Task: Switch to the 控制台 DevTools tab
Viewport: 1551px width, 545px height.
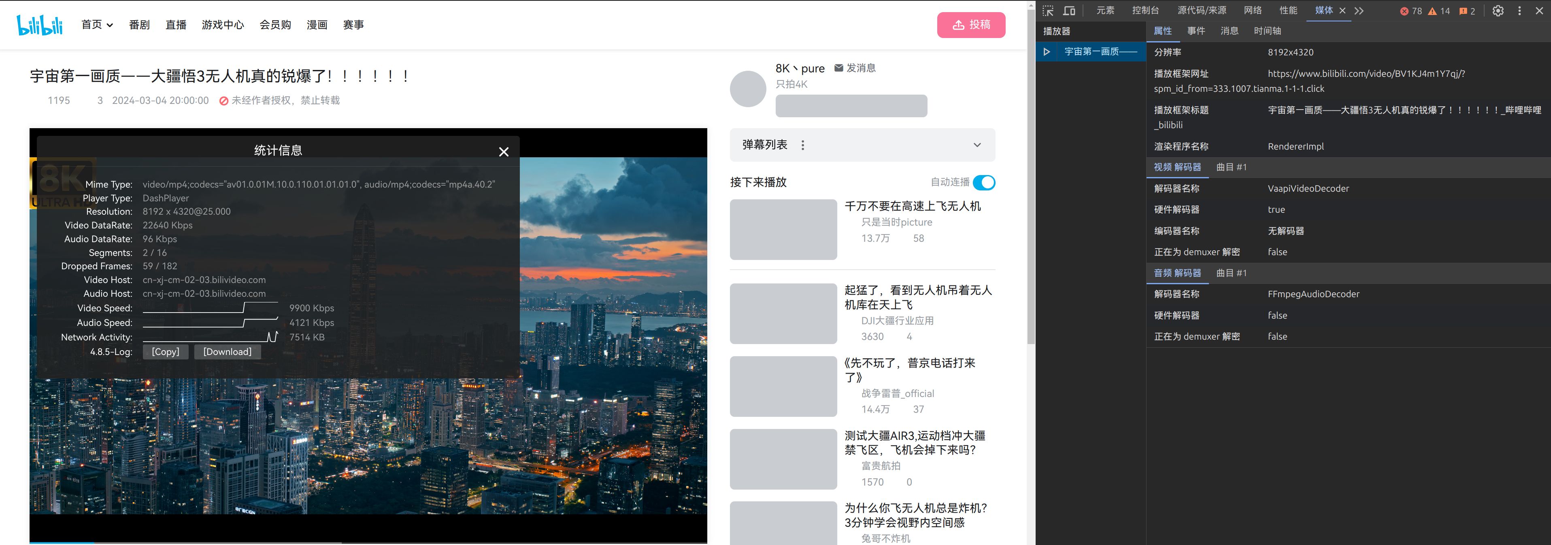Action: [1145, 10]
